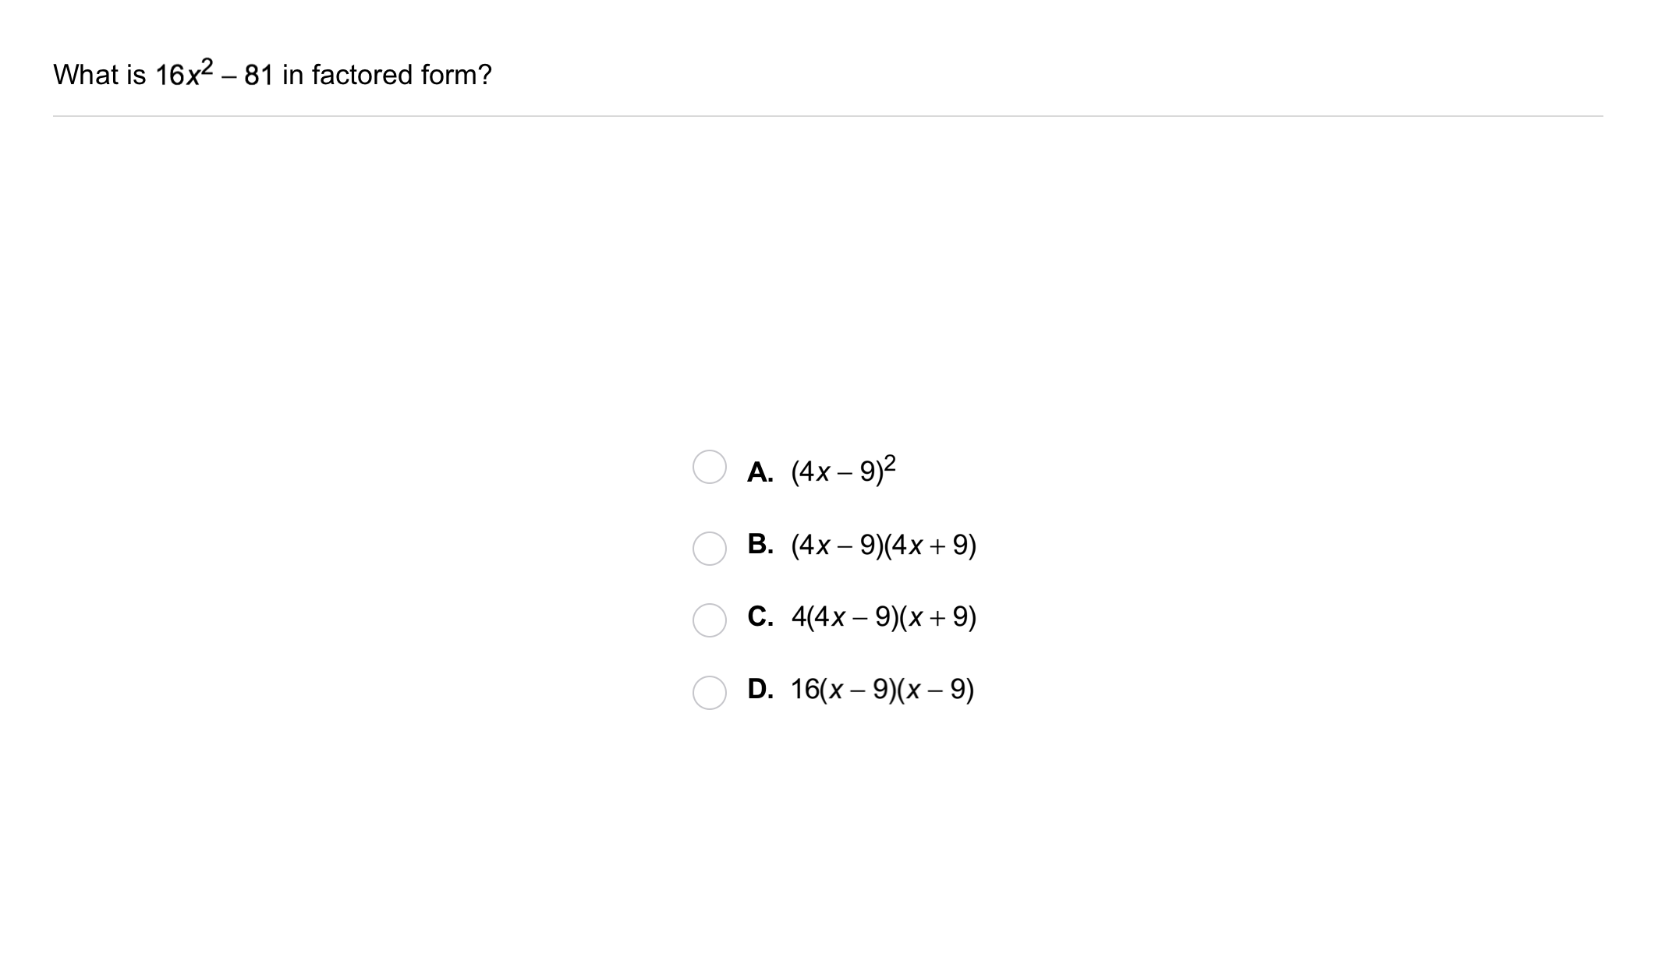The height and width of the screenshot is (957, 1658).
Task: Pick the radio button for option D
Action: pos(709,692)
